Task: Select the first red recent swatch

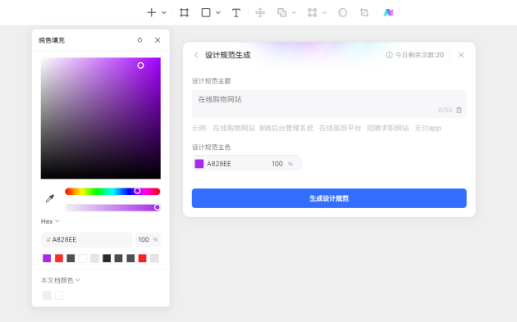Action: [x=59, y=258]
